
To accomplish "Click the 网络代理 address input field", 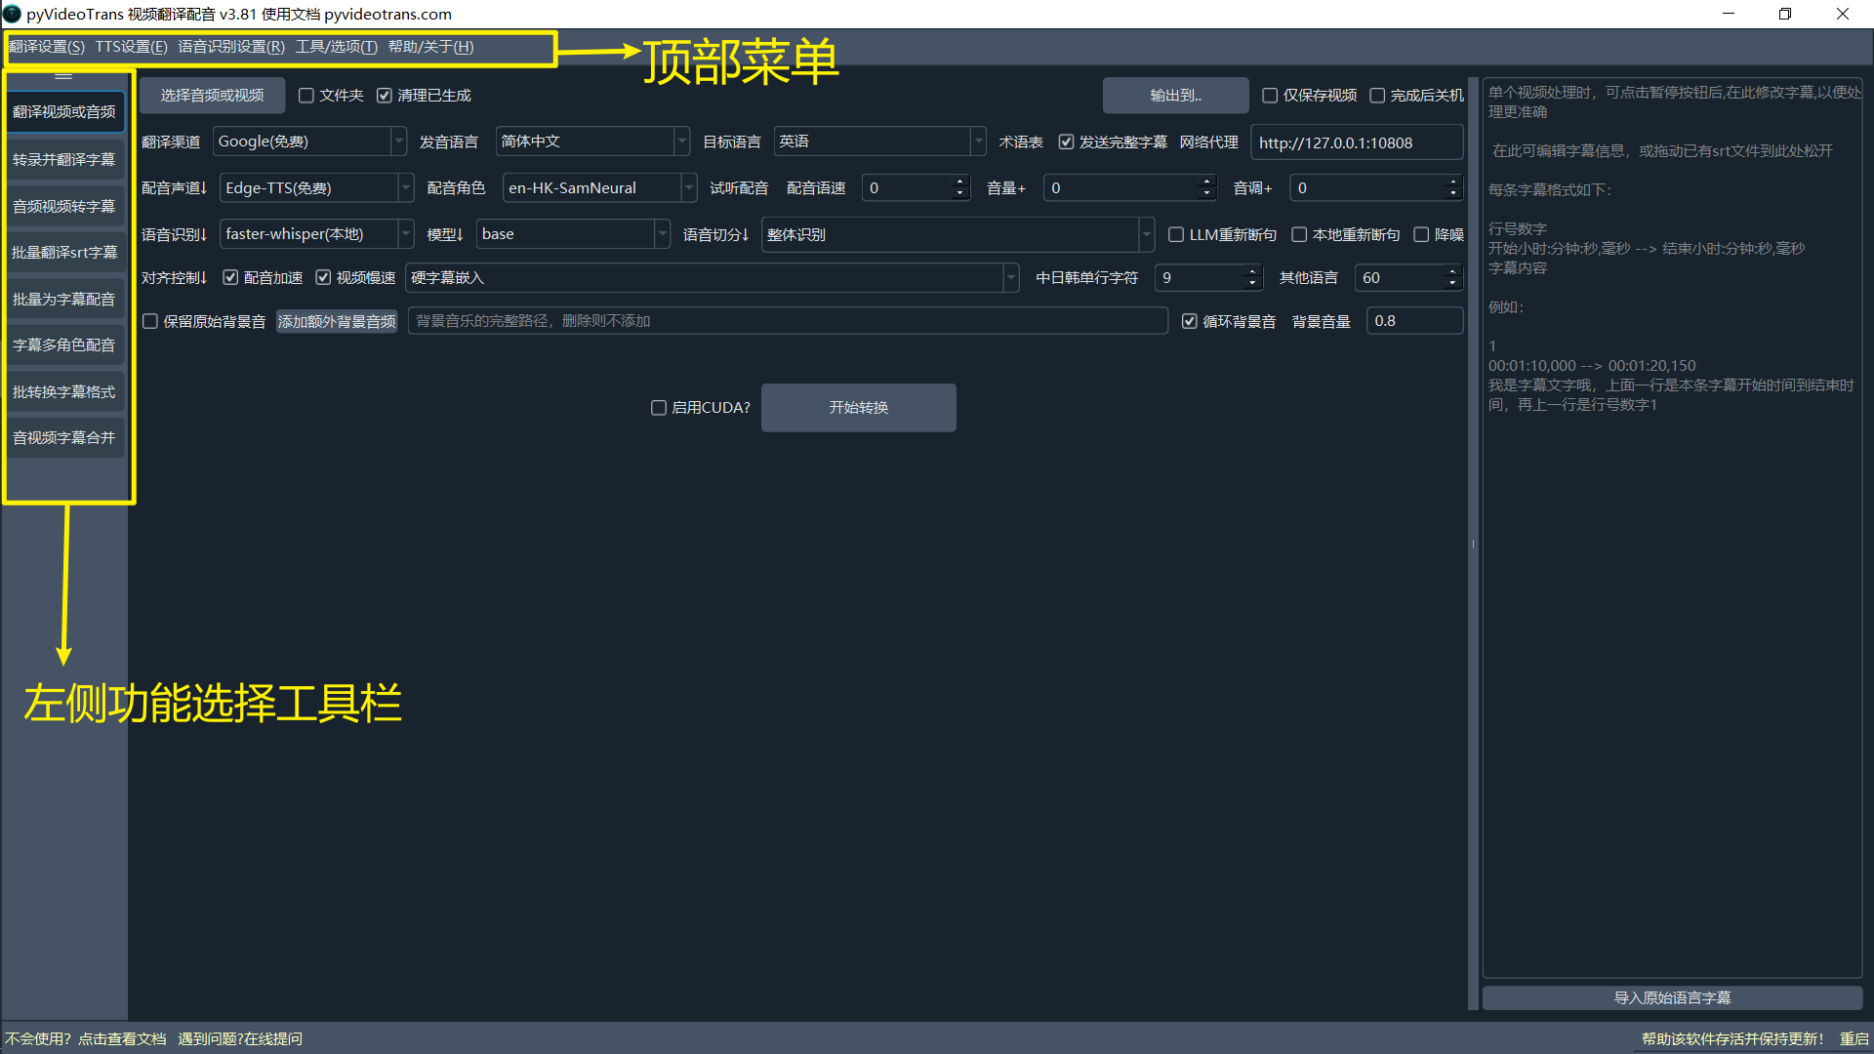I will coord(1356,142).
